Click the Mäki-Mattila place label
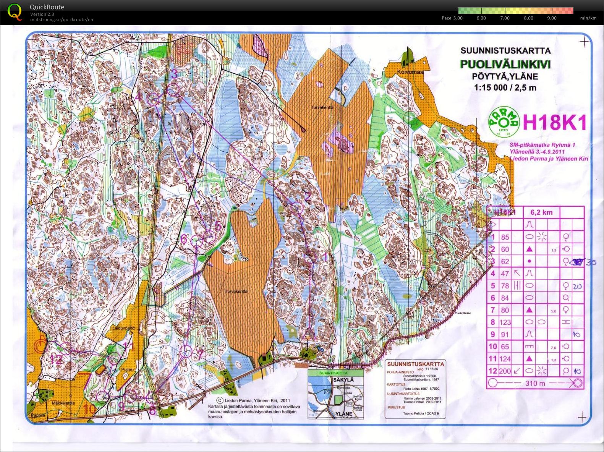The image size is (604, 452). point(63,403)
